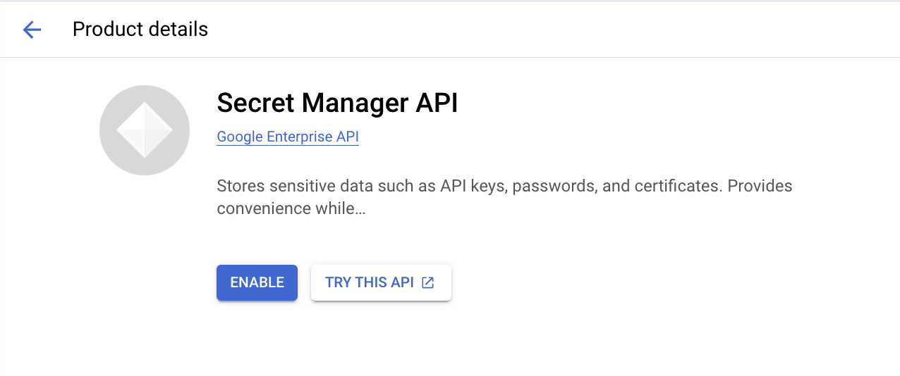Click the description starting with Stores sensitive data
Image resolution: width=900 pixels, height=376 pixels.
coord(504,187)
